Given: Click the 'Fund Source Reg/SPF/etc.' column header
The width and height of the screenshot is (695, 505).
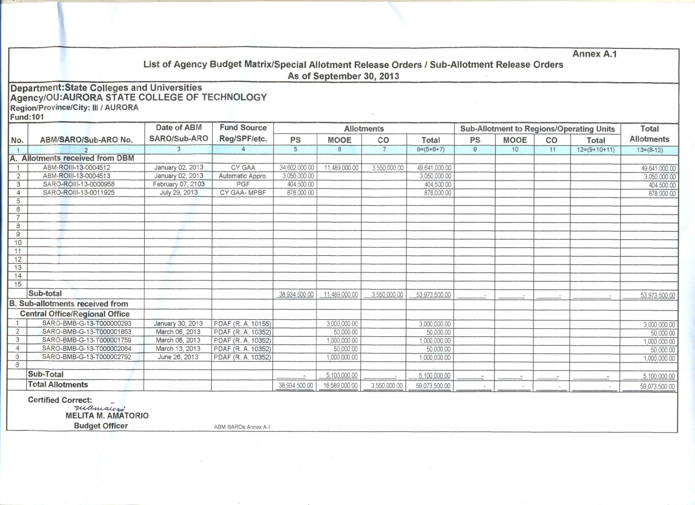Looking at the screenshot, I should (243, 133).
